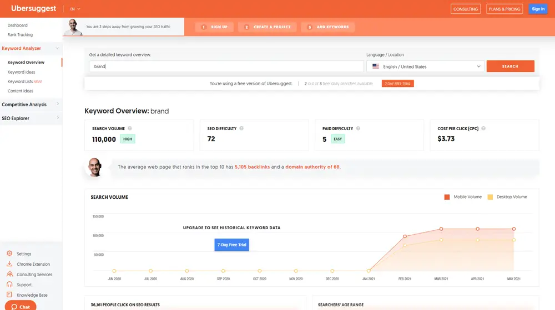This screenshot has width=555, height=310.
Task: Expand the Competitive Analysis section
Action: (30, 105)
